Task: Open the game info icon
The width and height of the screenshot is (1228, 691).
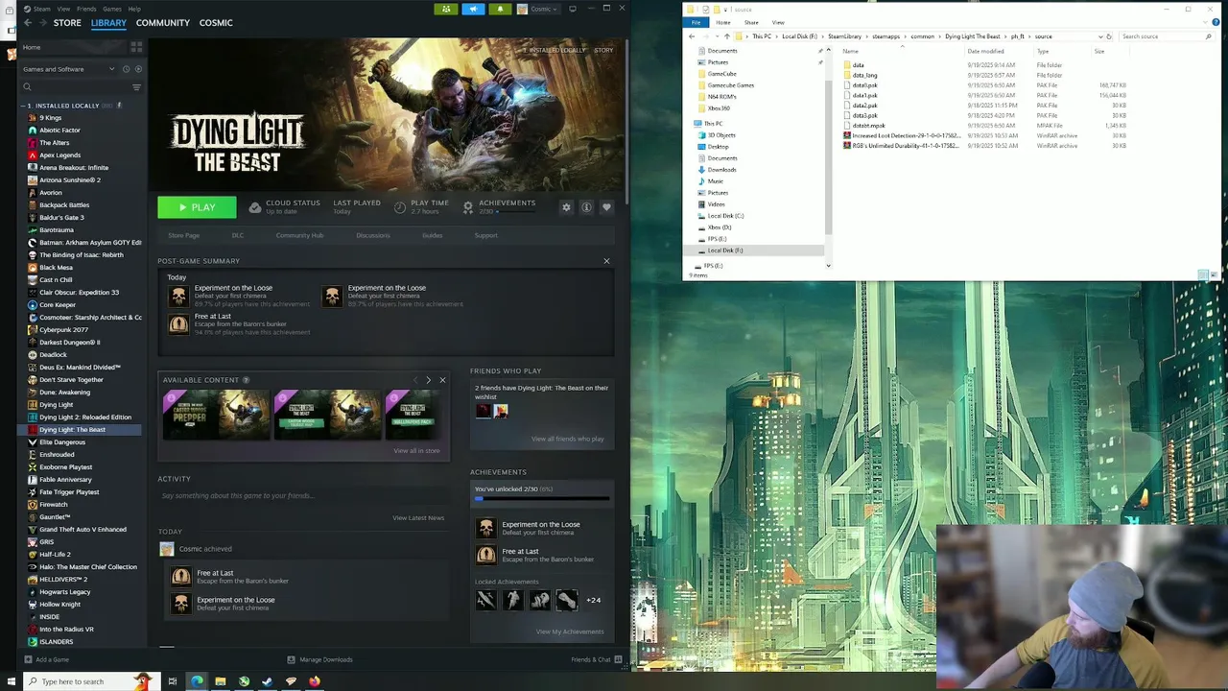Action: [x=586, y=207]
